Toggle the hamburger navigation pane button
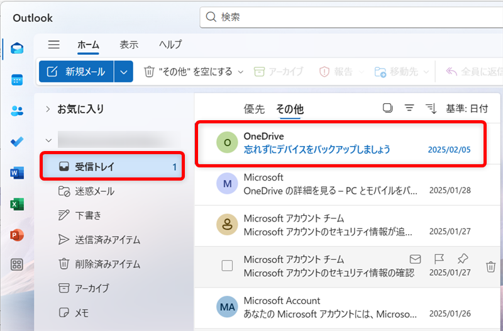This screenshot has height=331, width=503. 54,44
